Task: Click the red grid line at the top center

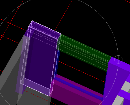Action: [x=64, y=15]
